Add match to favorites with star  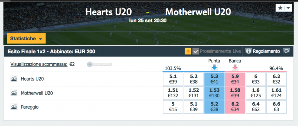tap(280, 8)
